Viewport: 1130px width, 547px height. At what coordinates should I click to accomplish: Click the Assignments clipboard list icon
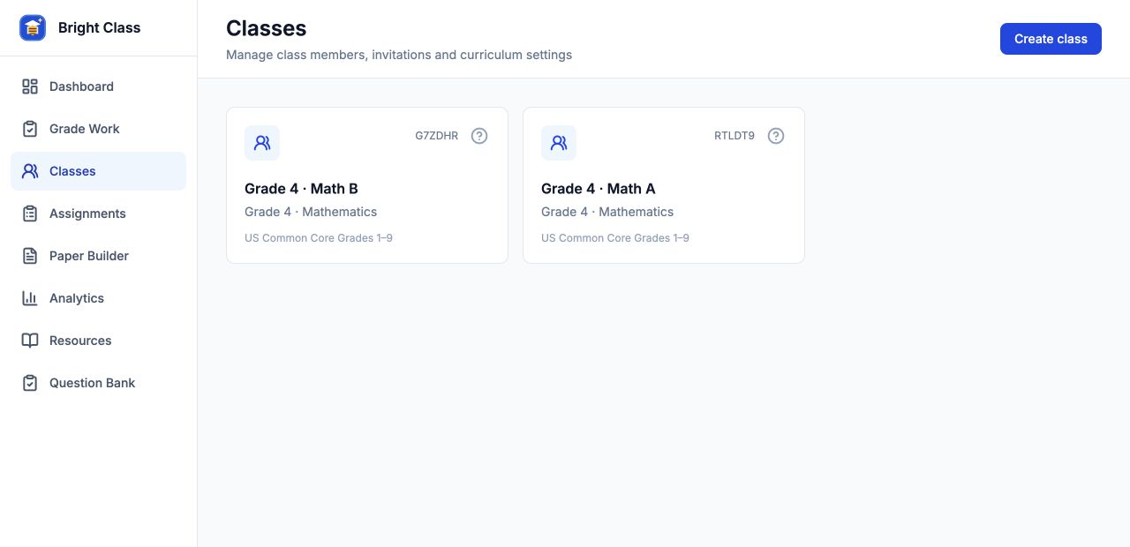click(30, 214)
